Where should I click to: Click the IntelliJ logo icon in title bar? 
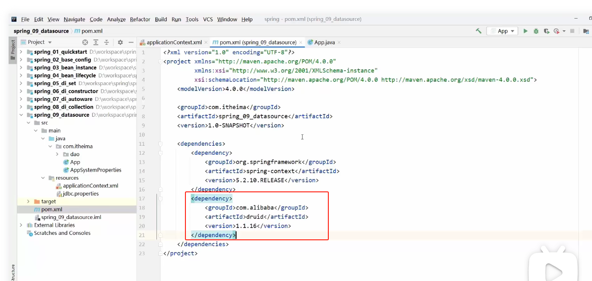[14, 19]
